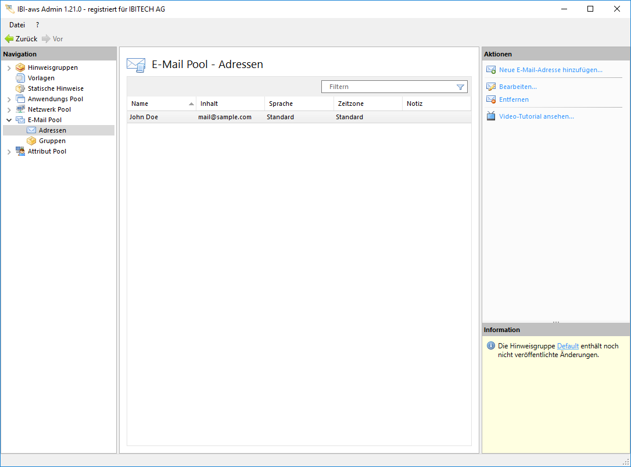Image resolution: width=631 pixels, height=467 pixels.
Task: Click the Hinweisgruppen icon in navigation
Action: (x=20, y=67)
